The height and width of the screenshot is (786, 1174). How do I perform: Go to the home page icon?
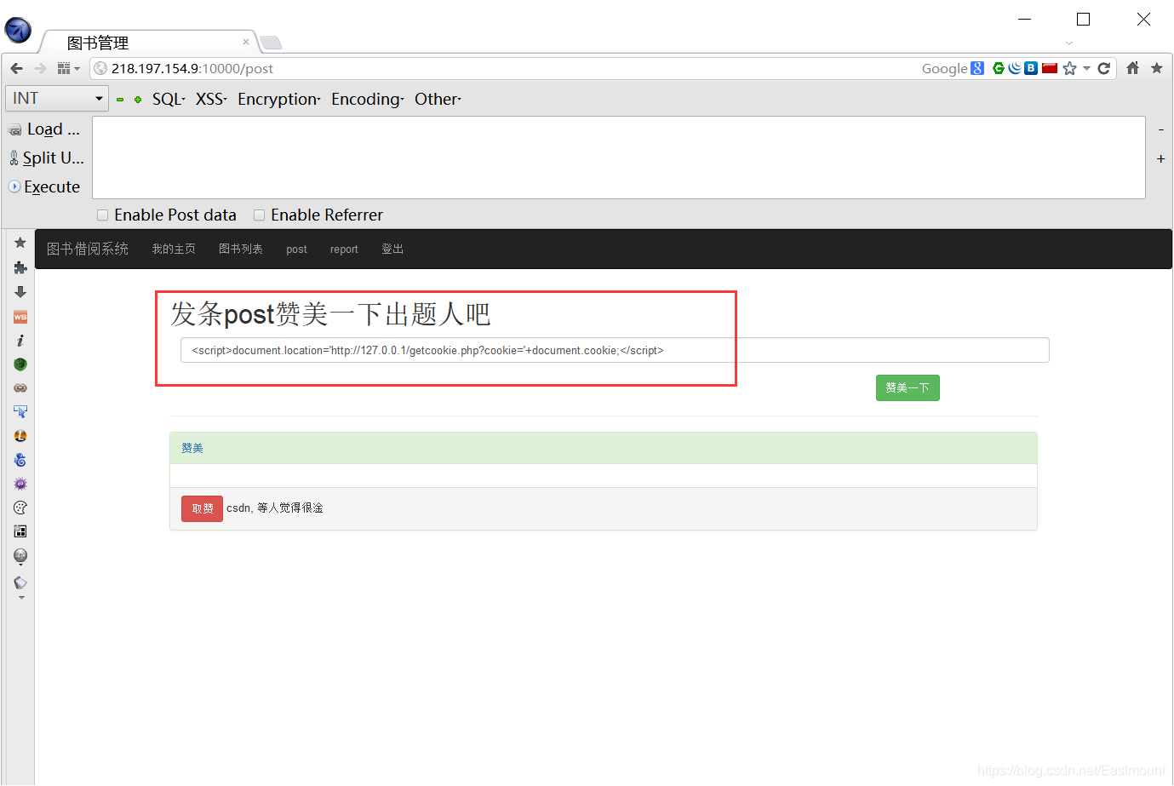point(1132,68)
